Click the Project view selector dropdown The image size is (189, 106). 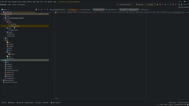pyautogui.click(x=5, y=9)
